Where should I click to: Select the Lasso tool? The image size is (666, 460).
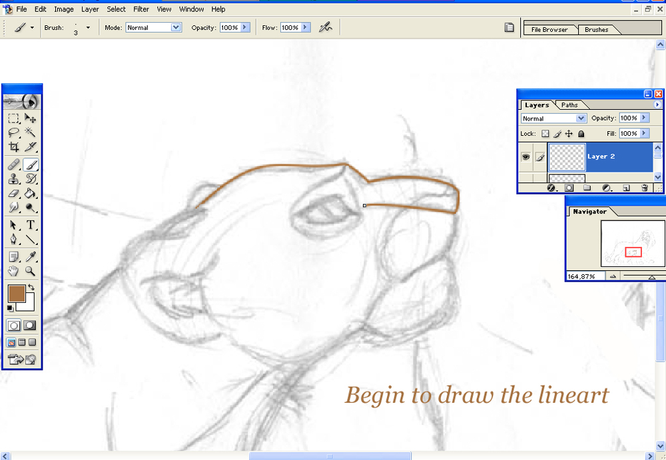pos(14,132)
